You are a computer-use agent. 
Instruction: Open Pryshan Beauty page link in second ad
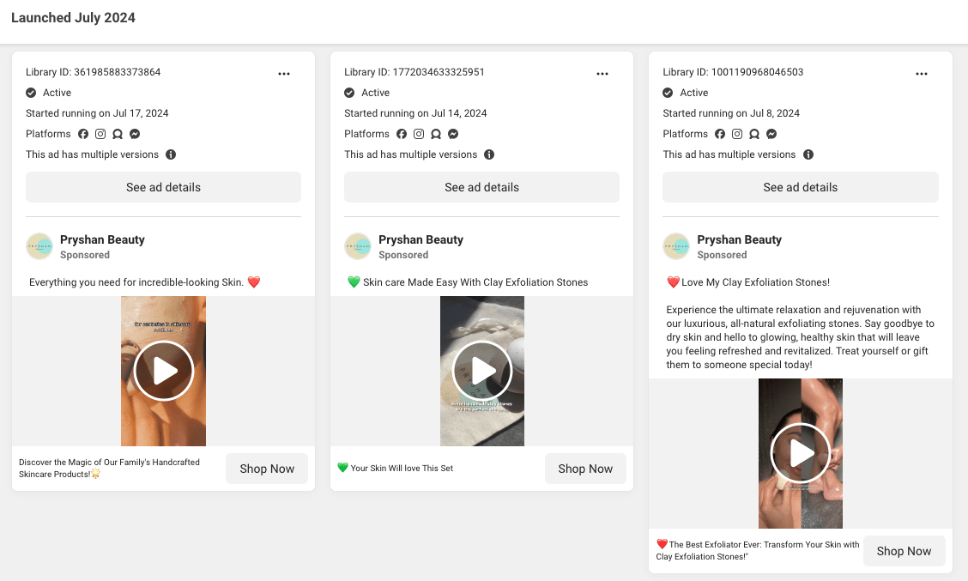pos(420,239)
